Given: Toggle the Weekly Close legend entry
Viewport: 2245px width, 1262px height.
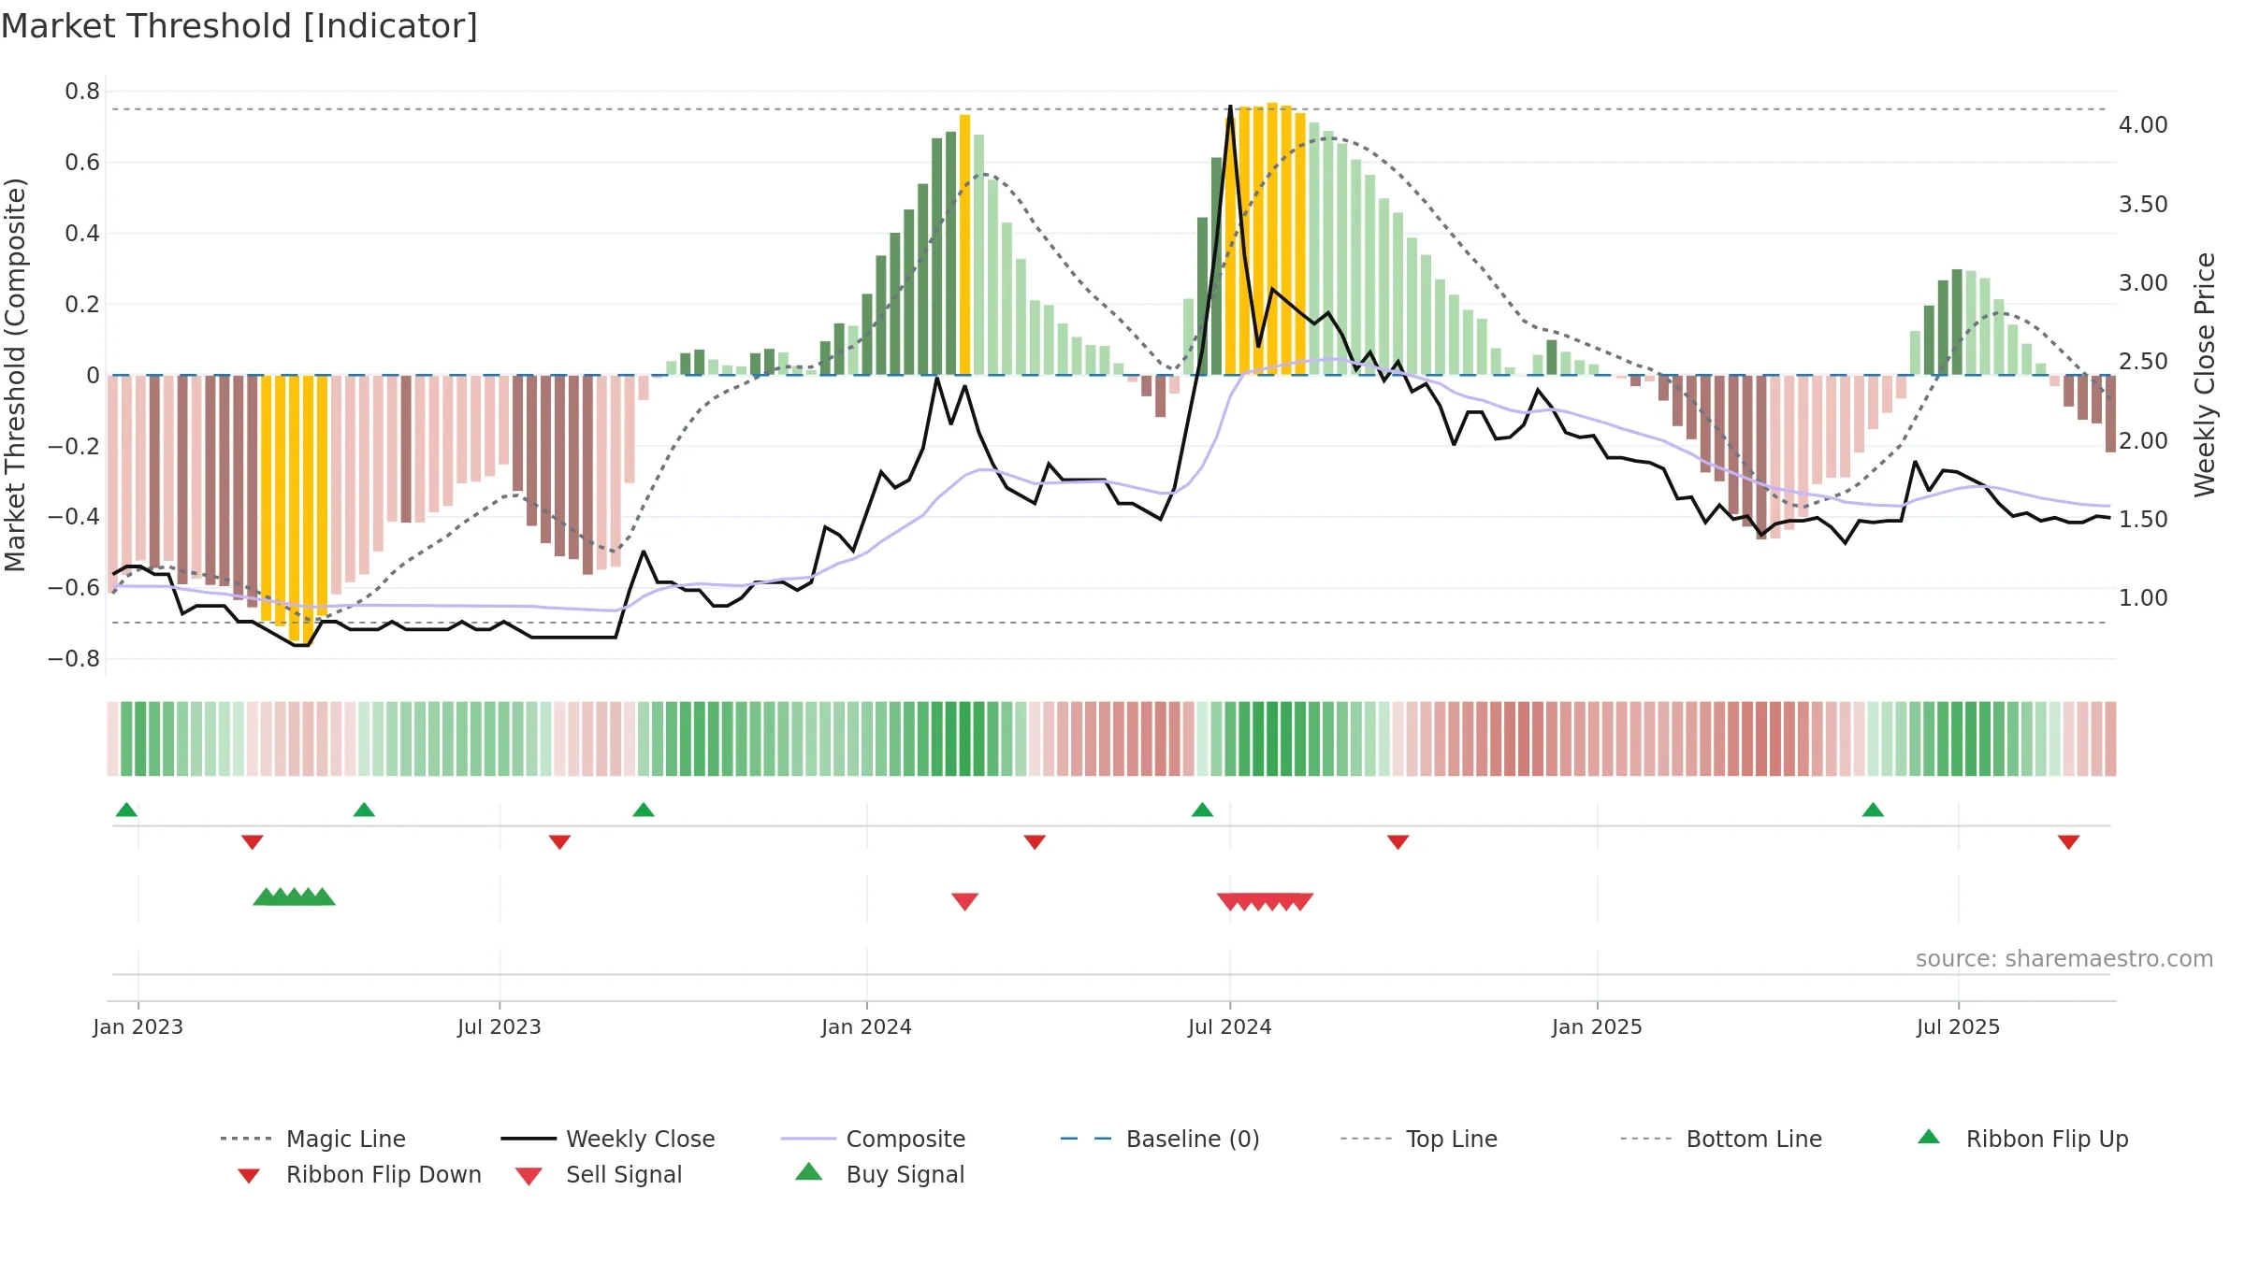Looking at the screenshot, I should [x=607, y=1139].
